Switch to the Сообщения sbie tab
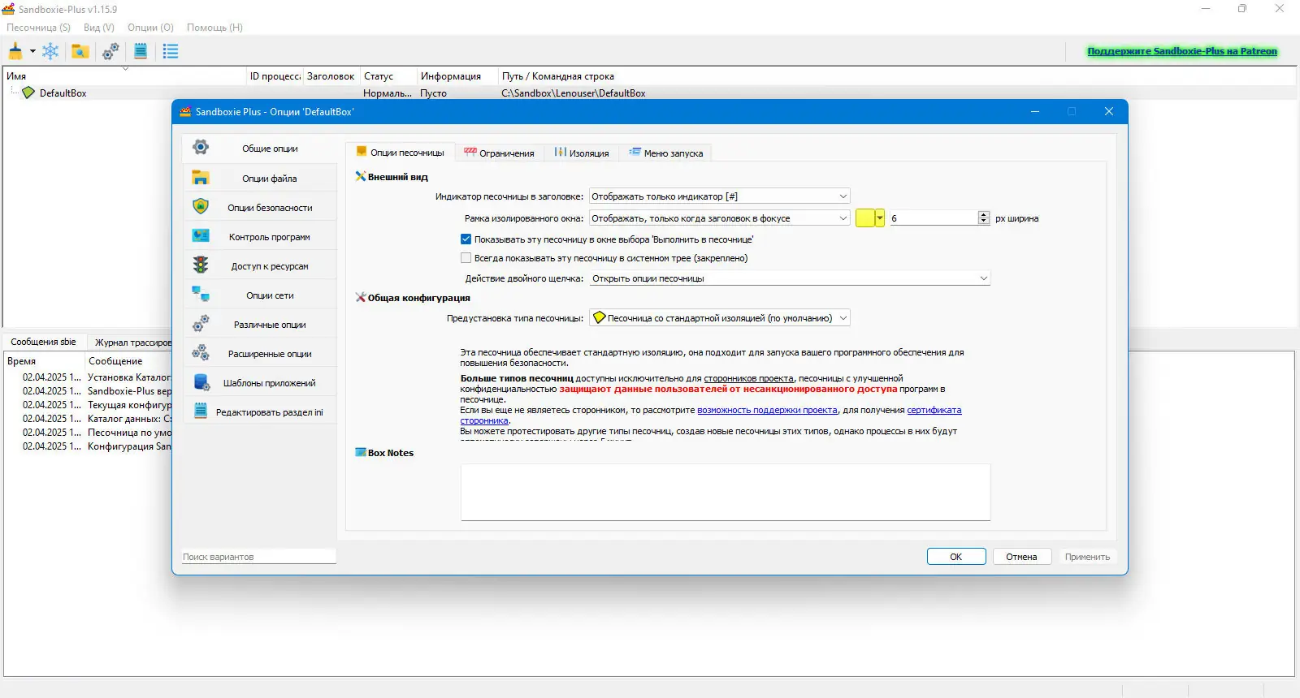The image size is (1300, 698). click(x=44, y=342)
